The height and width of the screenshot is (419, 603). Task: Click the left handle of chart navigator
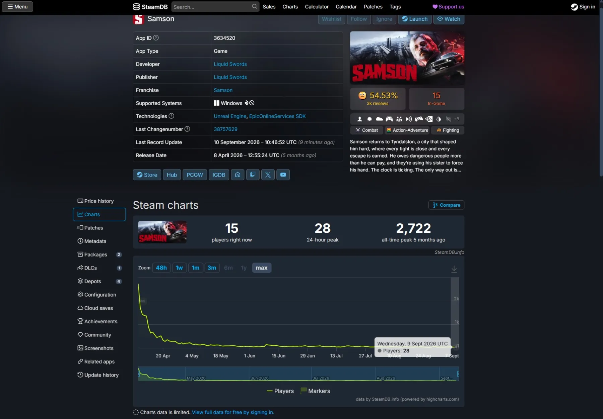point(139,374)
